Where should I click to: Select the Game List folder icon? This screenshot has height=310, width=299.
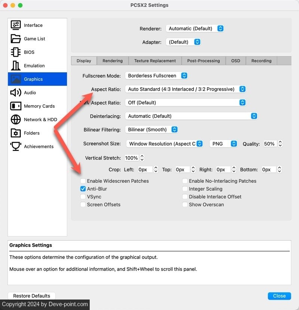[16, 39]
